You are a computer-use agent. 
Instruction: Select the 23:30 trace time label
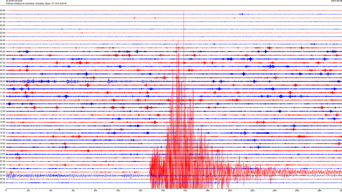[2, 183]
